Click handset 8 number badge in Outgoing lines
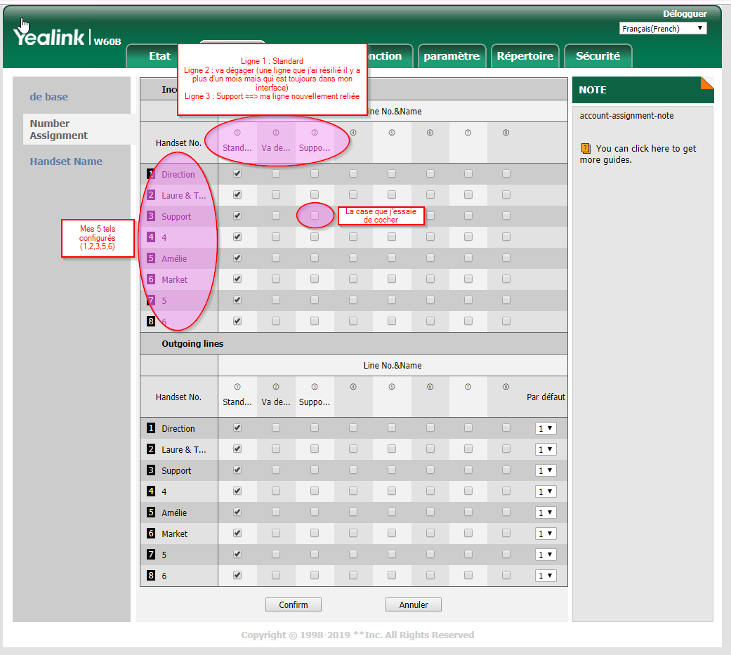Image resolution: width=731 pixels, height=655 pixels. [x=151, y=576]
